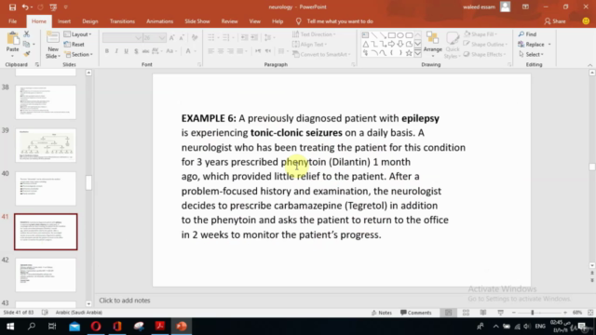Open the File tab
The image size is (596, 335).
12,21
